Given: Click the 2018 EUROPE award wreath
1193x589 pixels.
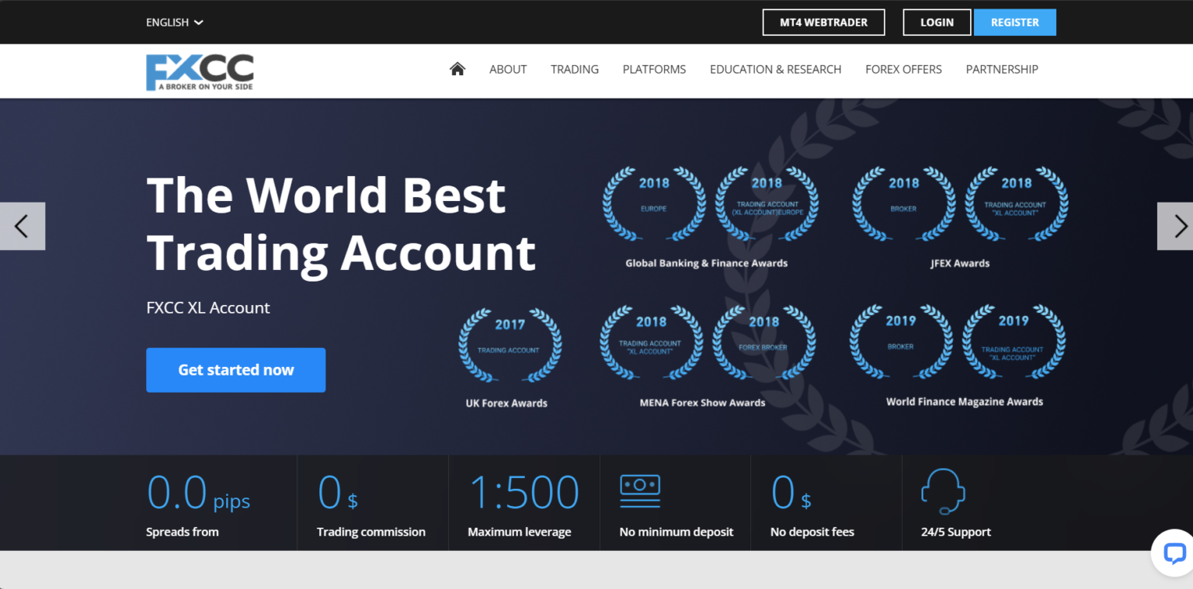Looking at the screenshot, I should (654, 204).
